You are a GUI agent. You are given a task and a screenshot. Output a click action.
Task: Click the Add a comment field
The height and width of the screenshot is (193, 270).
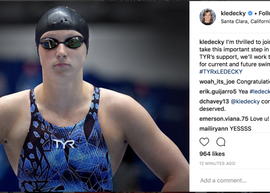(x=235, y=180)
